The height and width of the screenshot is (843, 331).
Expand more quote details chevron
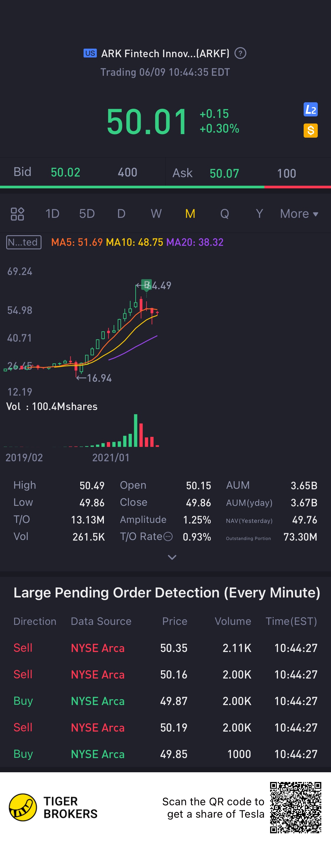172,557
